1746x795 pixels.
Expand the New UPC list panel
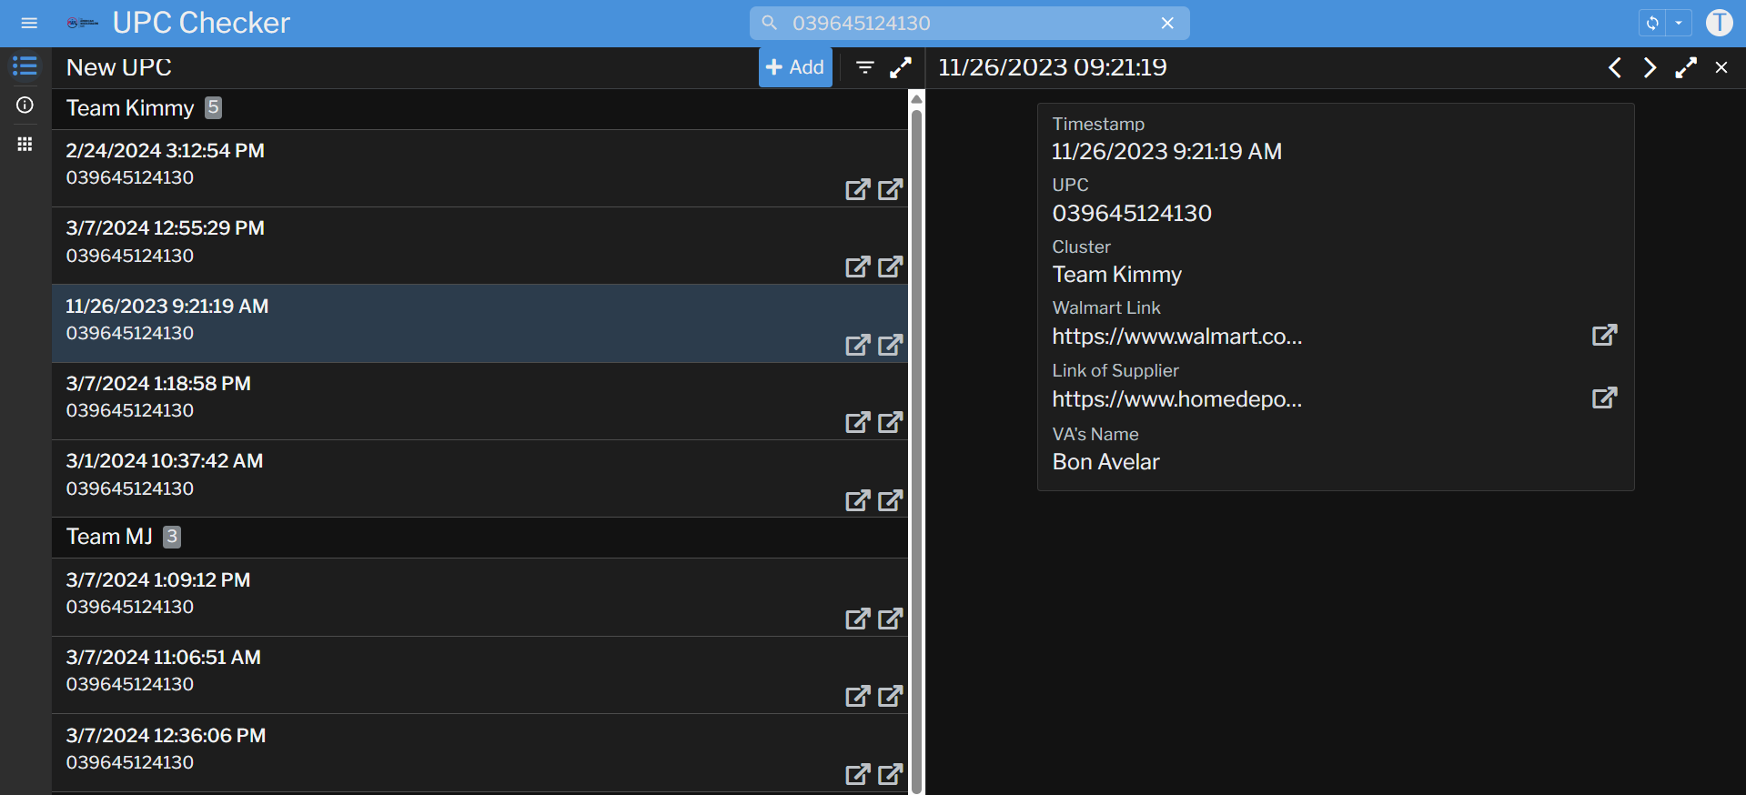(x=901, y=67)
